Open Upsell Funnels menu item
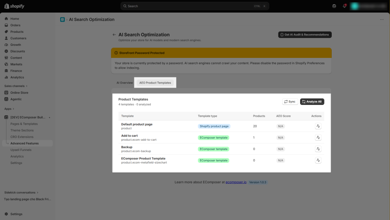Viewport: 390px width, 220px height. click(x=21, y=150)
